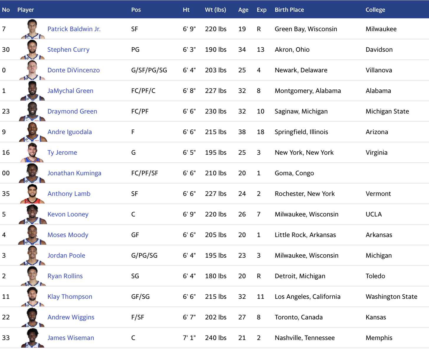Screen dimensions: 429x350
Task: Open JaMychal Green player link
Action: [x=70, y=91]
